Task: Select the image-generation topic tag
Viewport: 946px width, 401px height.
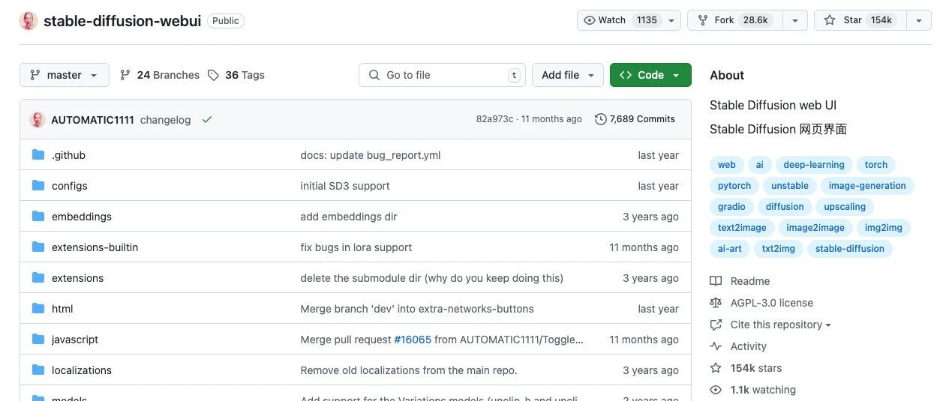Action: [x=867, y=186]
